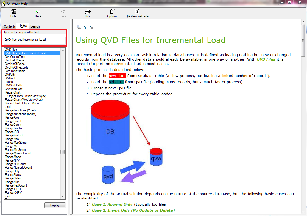Screen dimensions: 307x216
Task: Click the QlikView Help title bar icon
Action: click(3, 3)
